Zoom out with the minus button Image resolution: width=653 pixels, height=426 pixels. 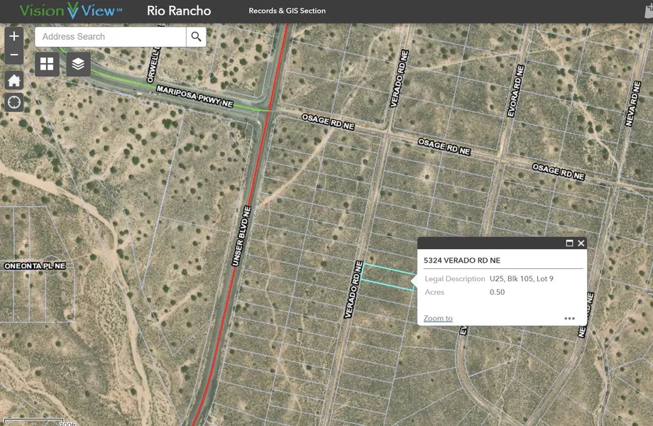point(14,55)
